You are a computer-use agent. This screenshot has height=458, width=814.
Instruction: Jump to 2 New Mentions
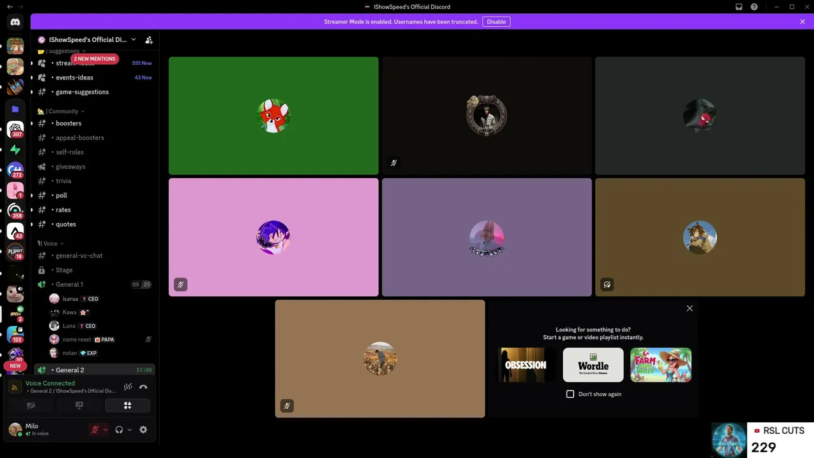tap(95, 59)
